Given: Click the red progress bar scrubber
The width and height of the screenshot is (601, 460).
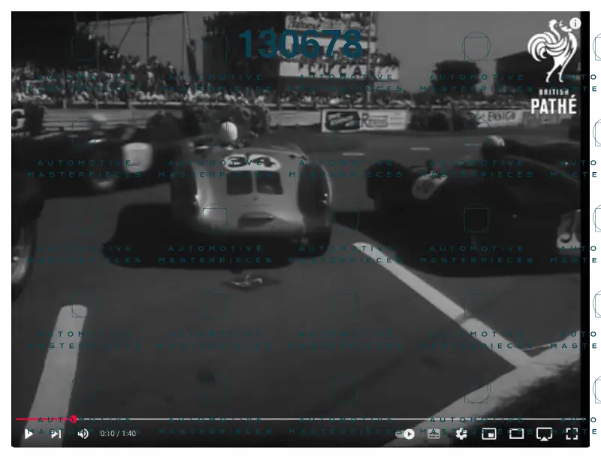Looking at the screenshot, I should (x=74, y=419).
